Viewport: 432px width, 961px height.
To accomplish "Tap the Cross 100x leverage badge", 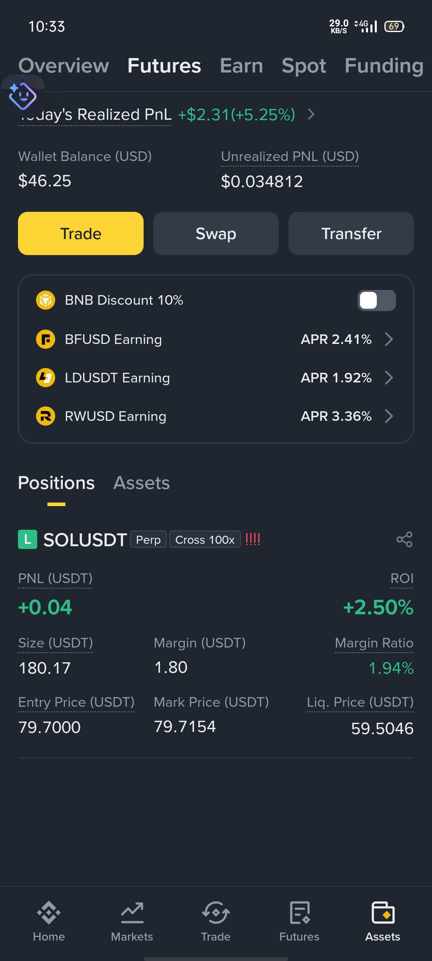I will click(x=205, y=539).
